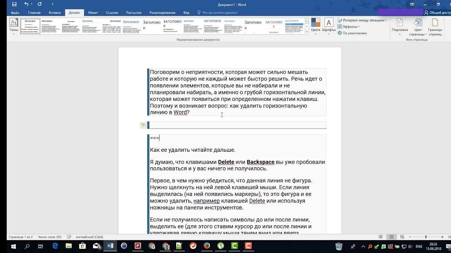Open Границы страниц page borders dialog

click(435, 27)
